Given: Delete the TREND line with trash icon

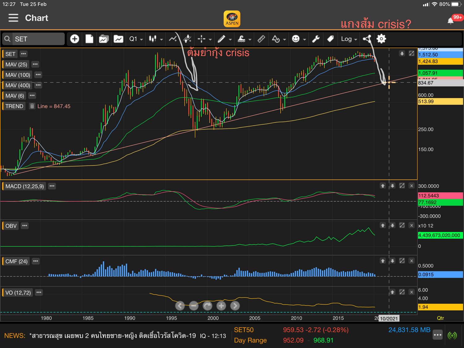Looking at the screenshot, I should pyautogui.click(x=32, y=106).
